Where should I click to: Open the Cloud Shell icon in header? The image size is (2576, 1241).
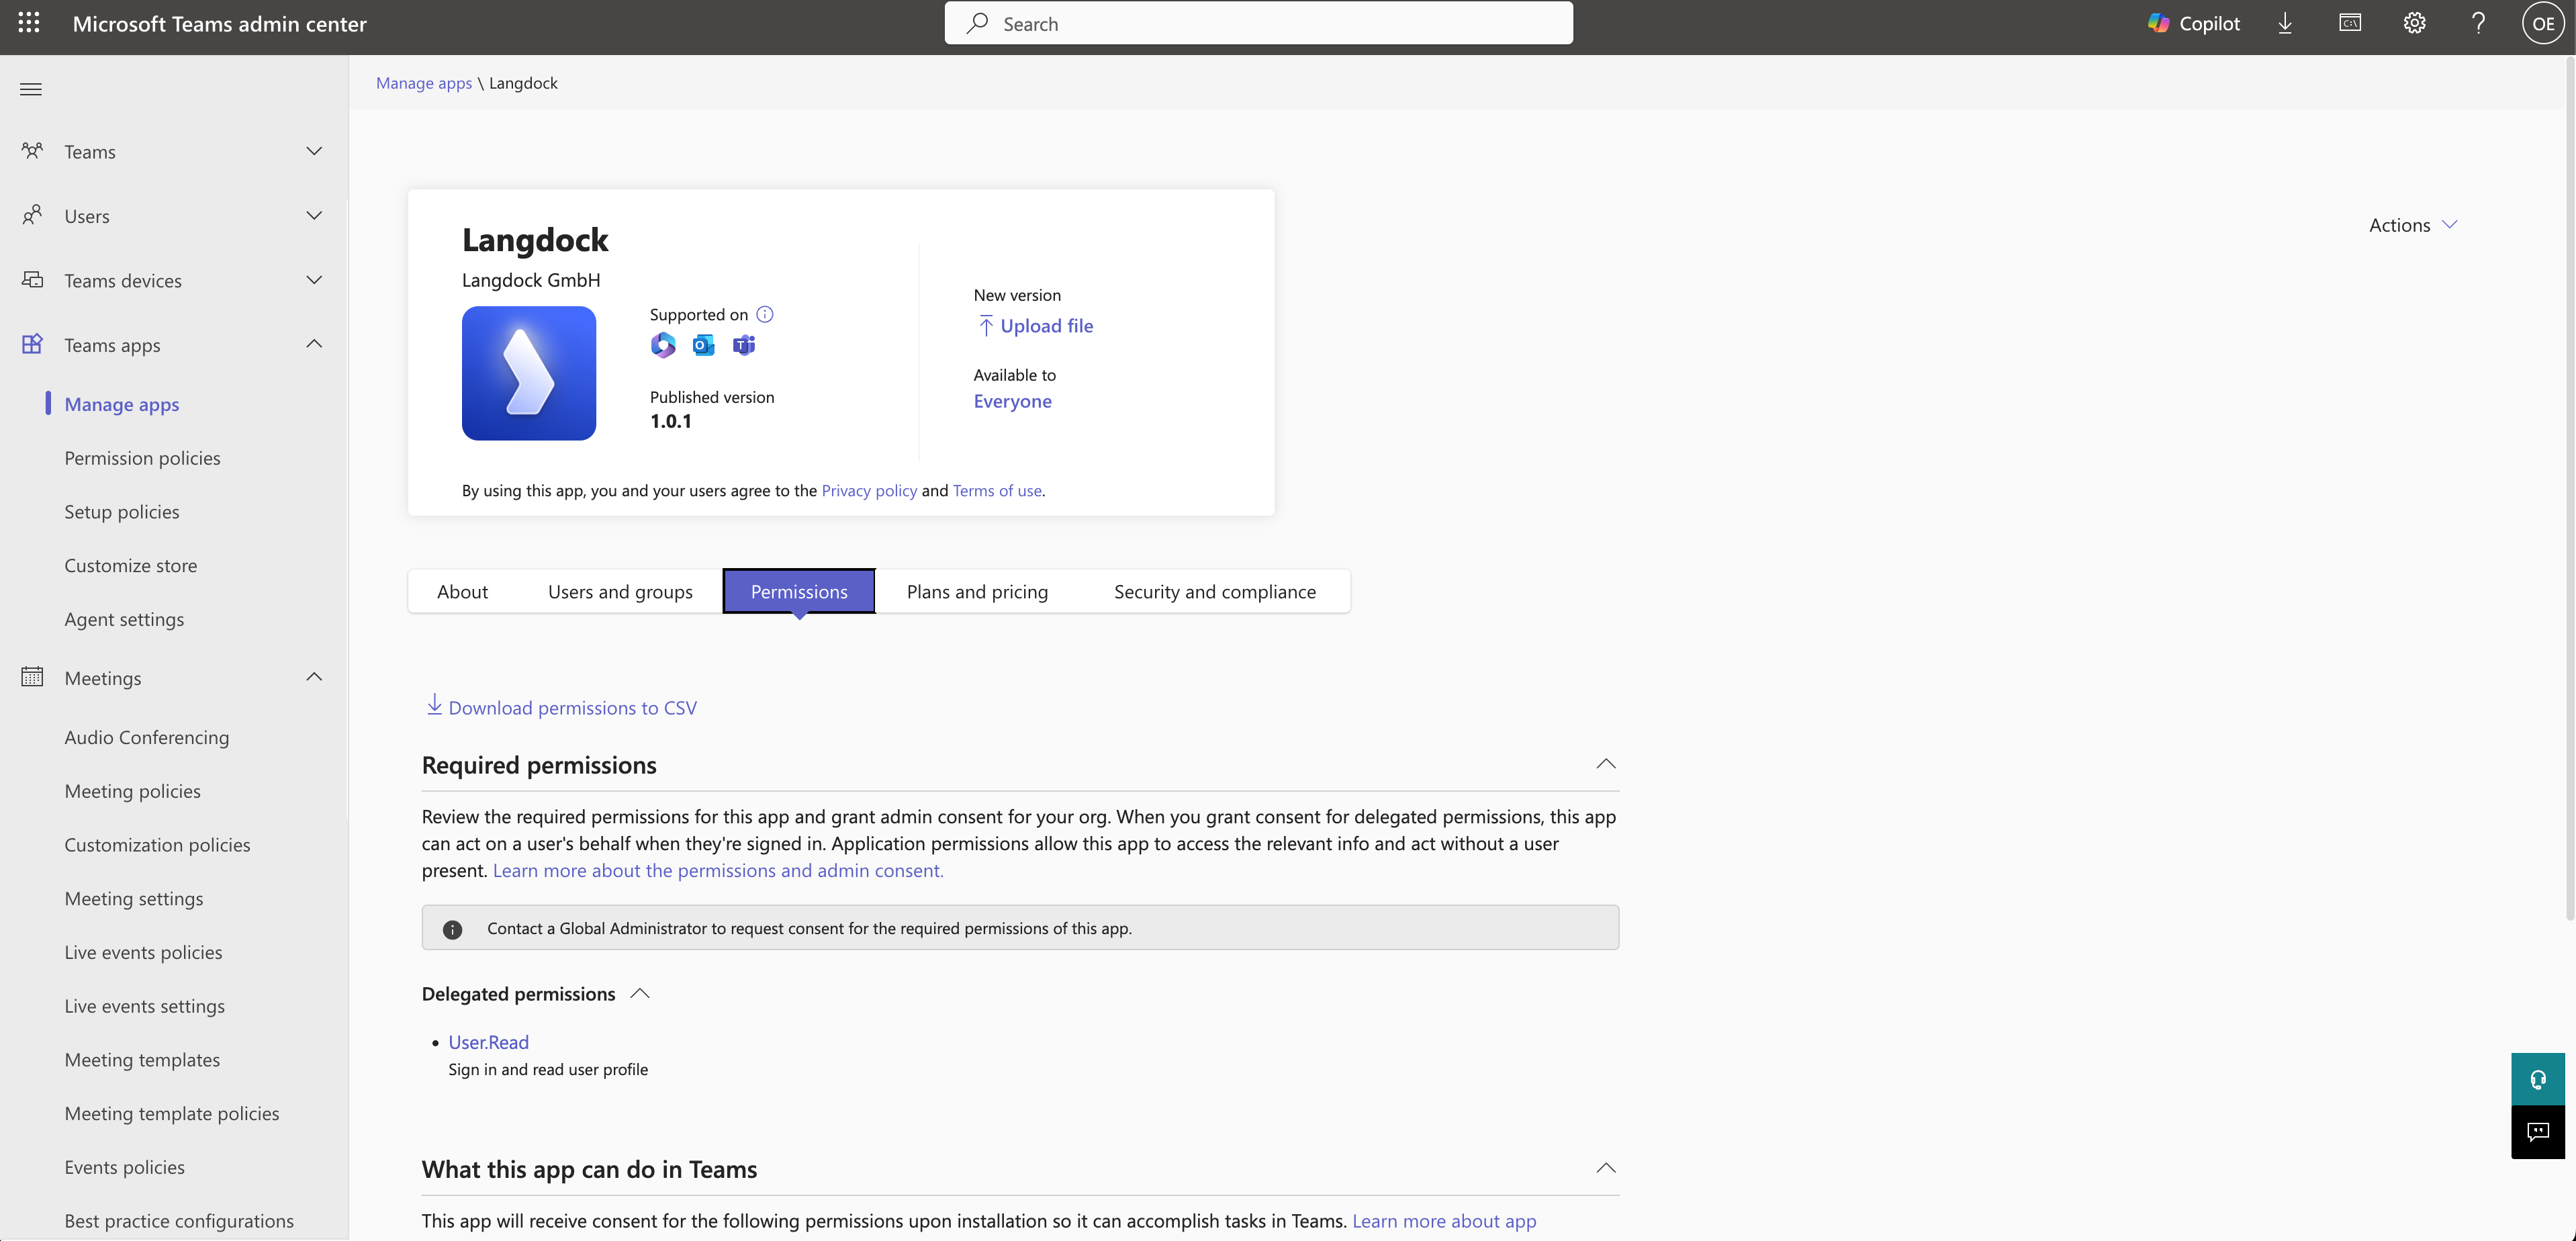point(2349,23)
